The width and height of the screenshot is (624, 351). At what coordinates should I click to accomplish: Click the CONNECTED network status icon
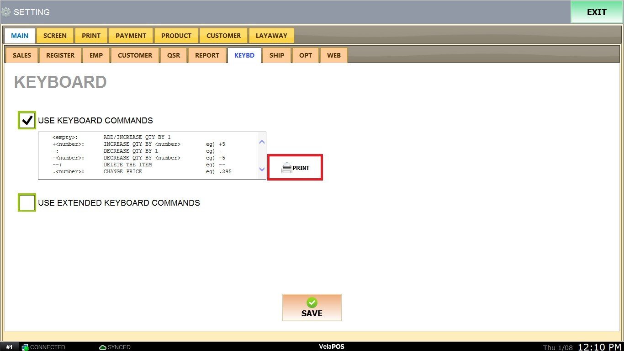(x=25, y=347)
